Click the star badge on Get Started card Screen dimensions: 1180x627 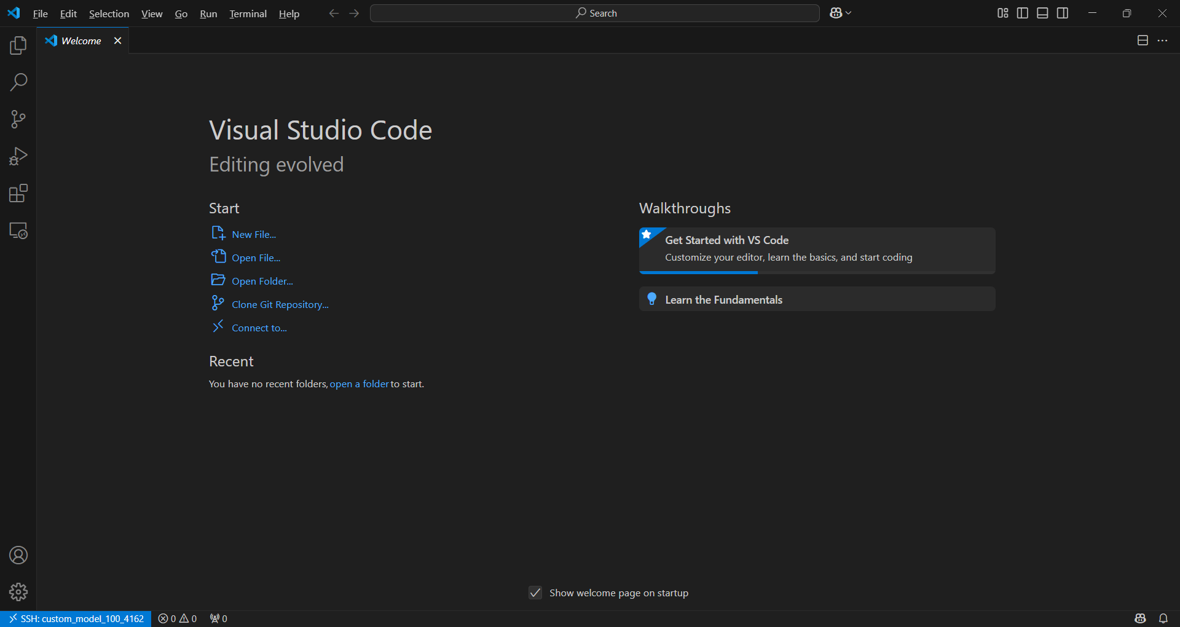pos(647,234)
